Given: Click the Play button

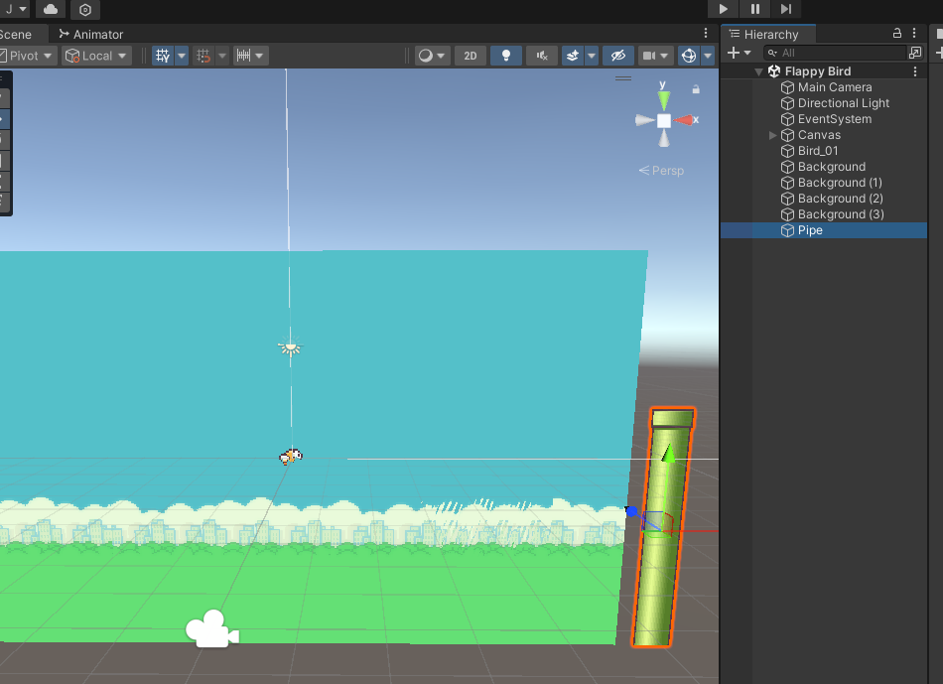Looking at the screenshot, I should click(x=723, y=9).
